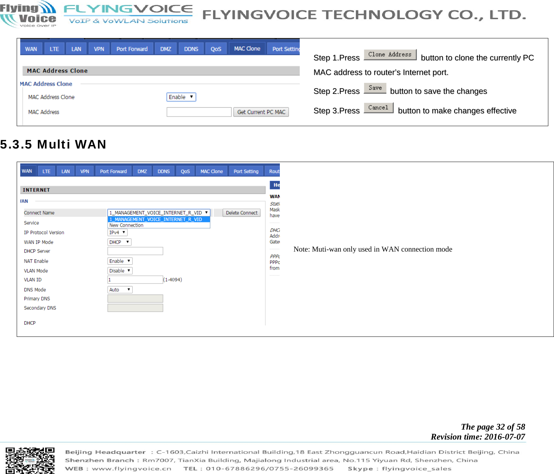Open DDNS tab in upper router panel
This screenshot has width=554, height=474.
(x=191, y=49)
